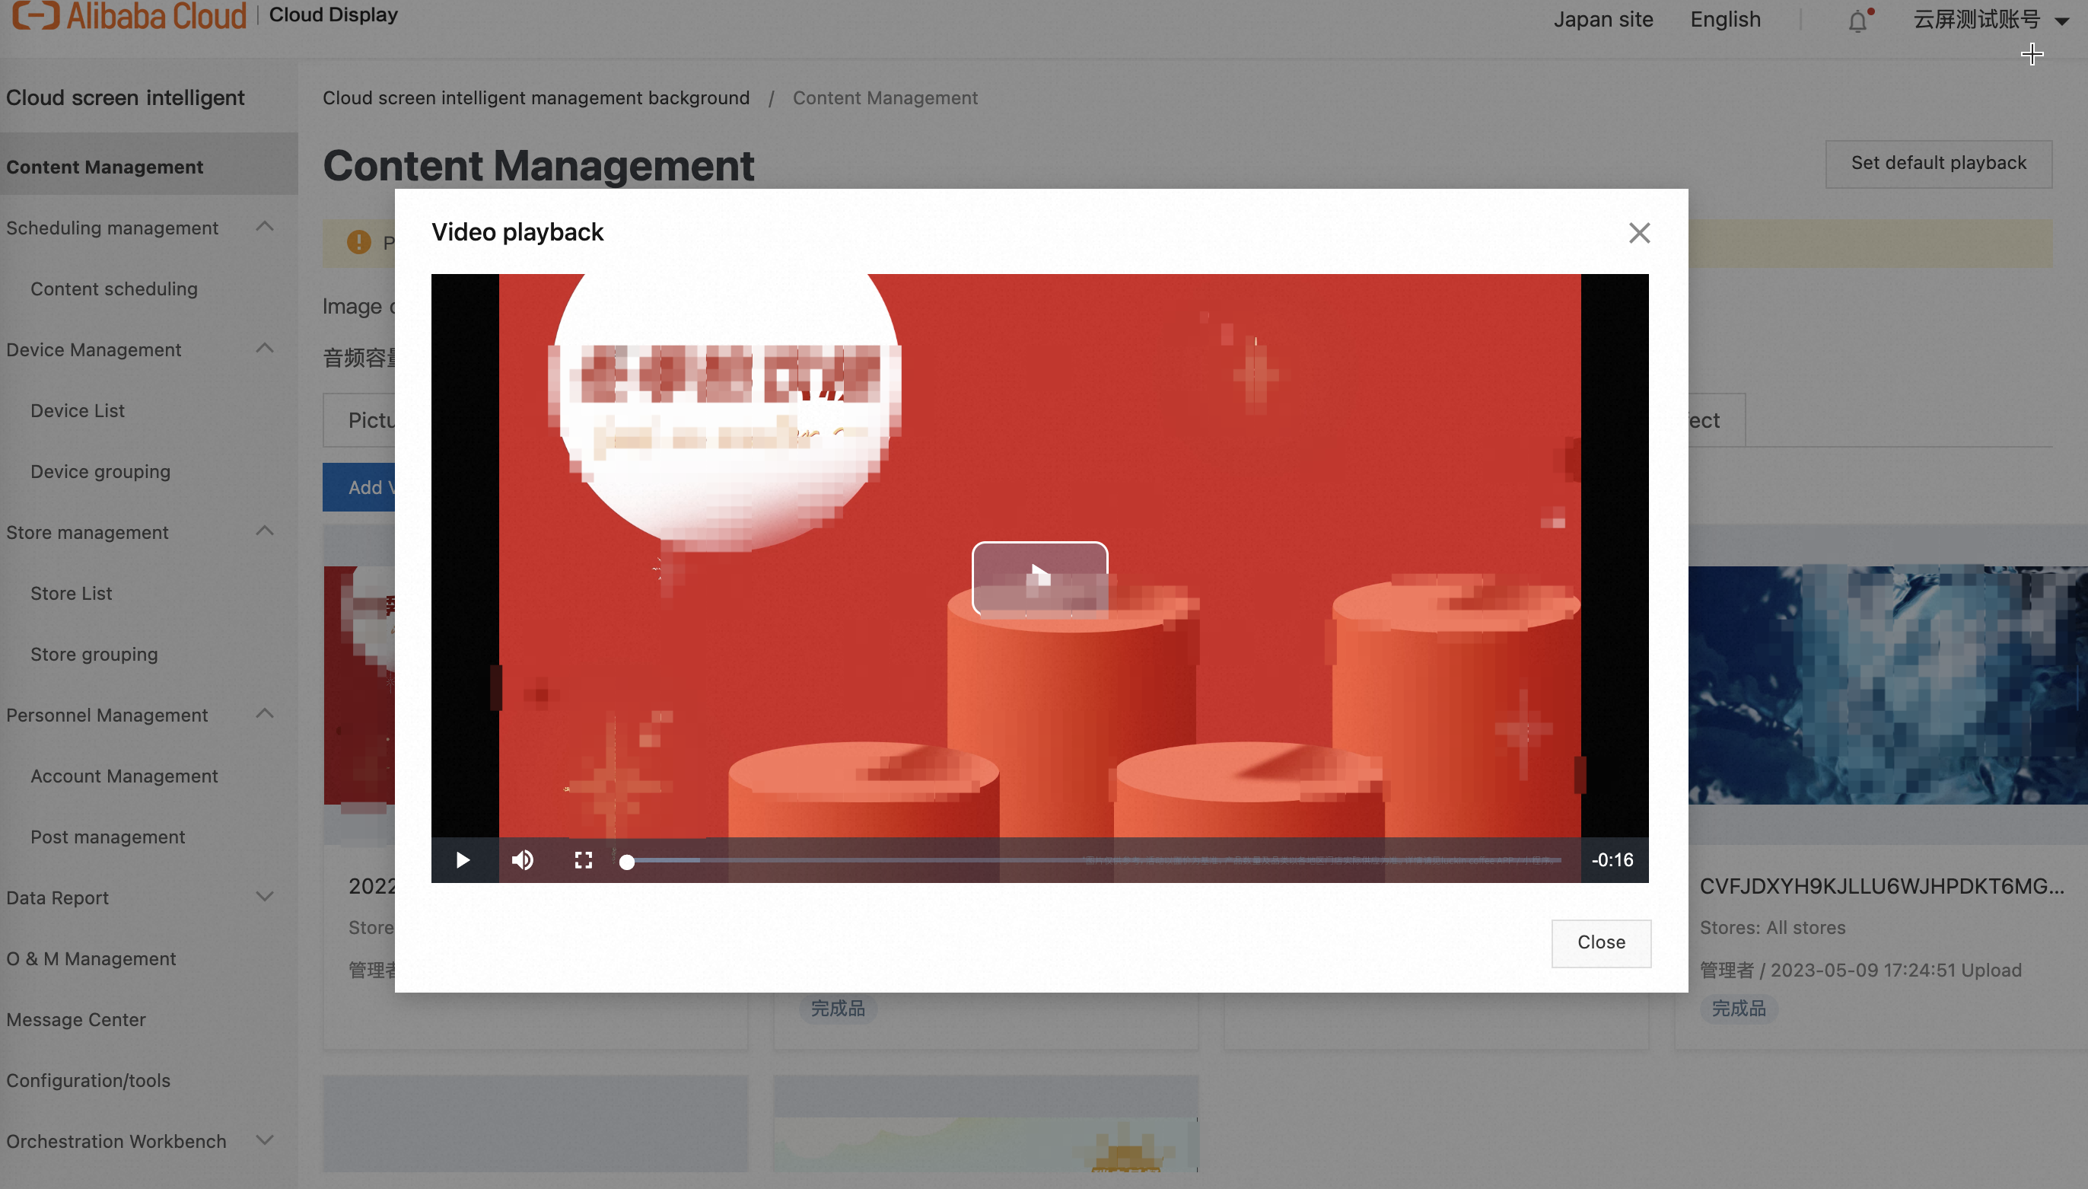This screenshot has height=1189, width=2088.
Task: Open Post management menu item
Action: coord(108,837)
